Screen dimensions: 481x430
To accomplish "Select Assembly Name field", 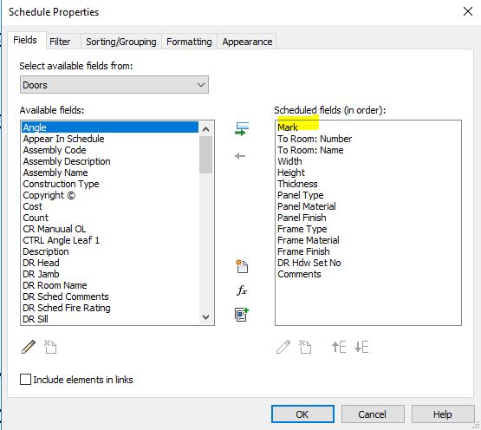I will point(110,173).
